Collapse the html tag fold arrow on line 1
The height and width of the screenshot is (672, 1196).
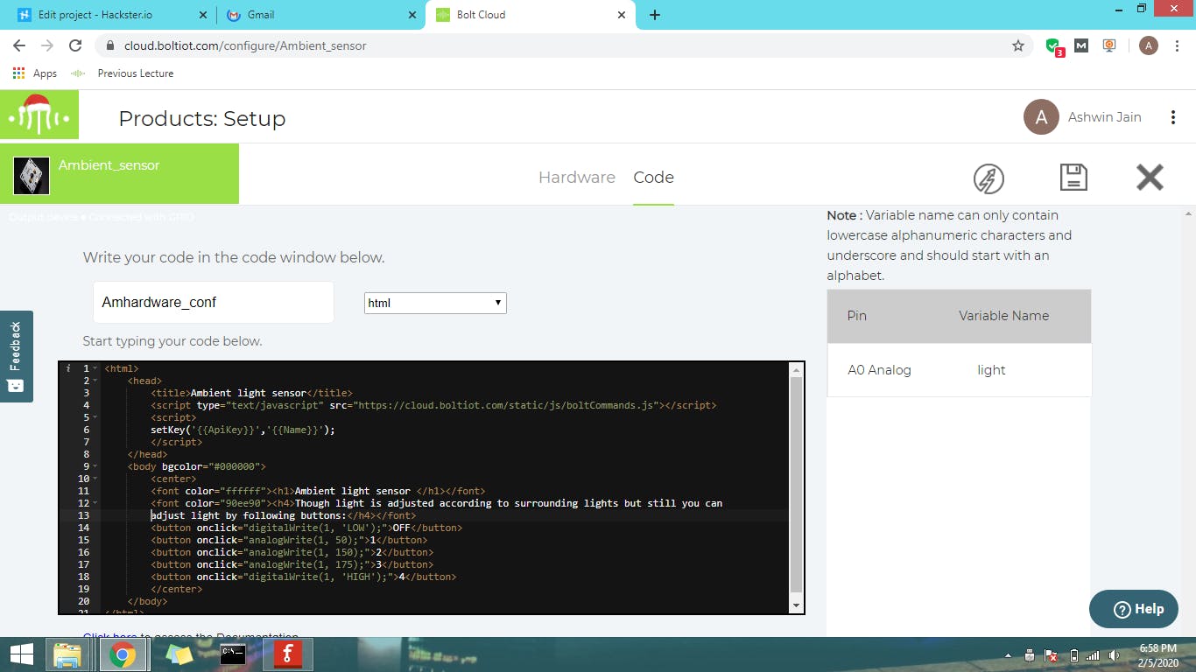tap(95, 369)
